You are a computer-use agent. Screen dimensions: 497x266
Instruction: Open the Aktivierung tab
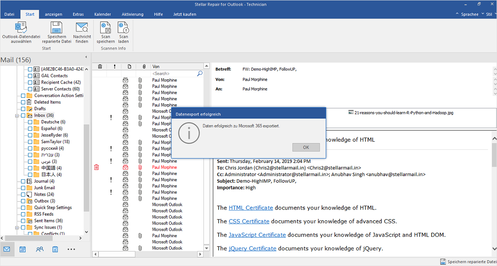[132, 14]
